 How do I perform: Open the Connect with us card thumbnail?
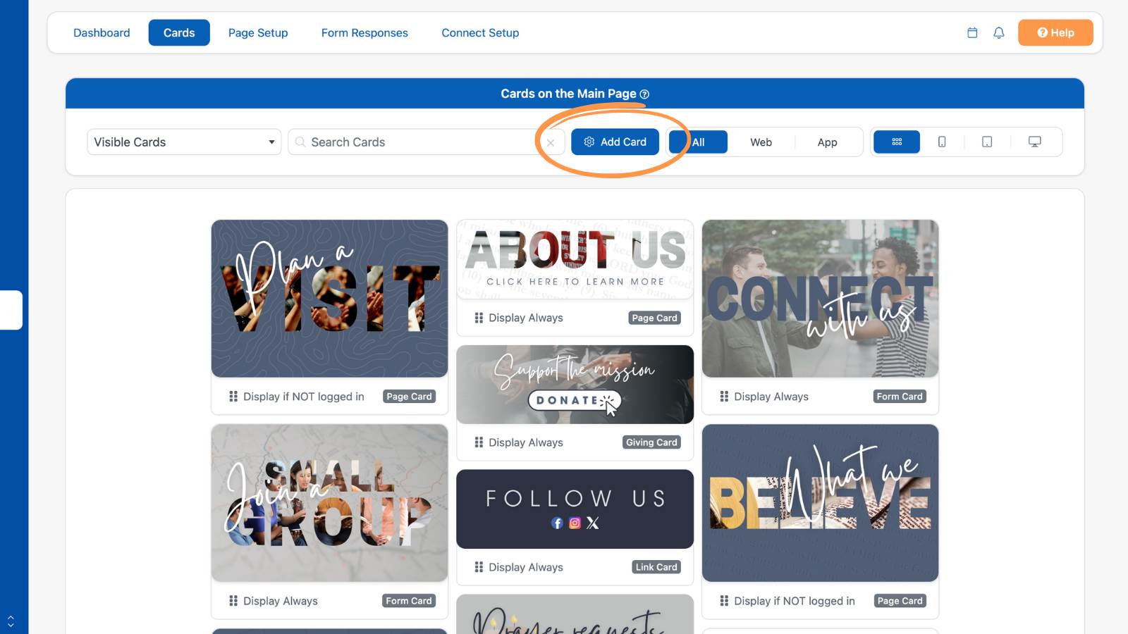tap(820, 299)
